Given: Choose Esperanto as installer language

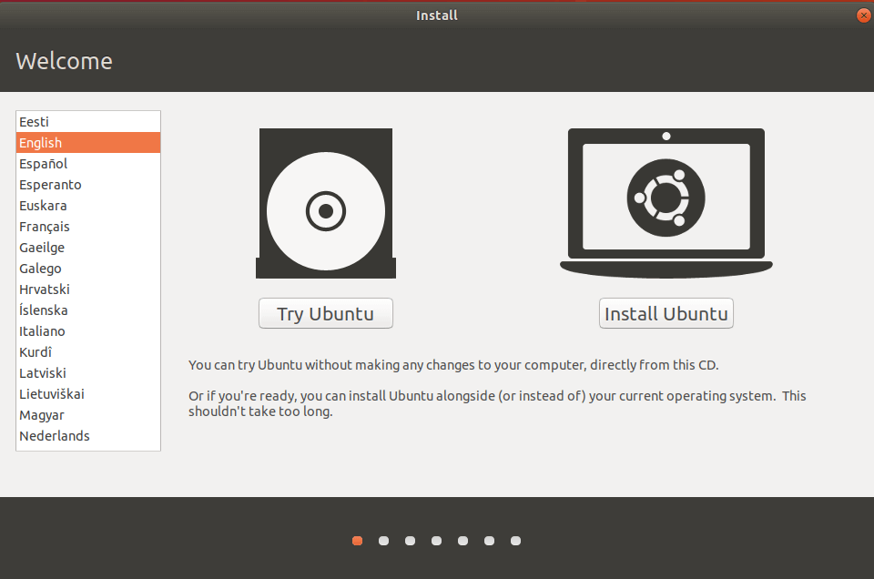Looking at the screenshot, I should pyautogui.click(x=88, y=185).
